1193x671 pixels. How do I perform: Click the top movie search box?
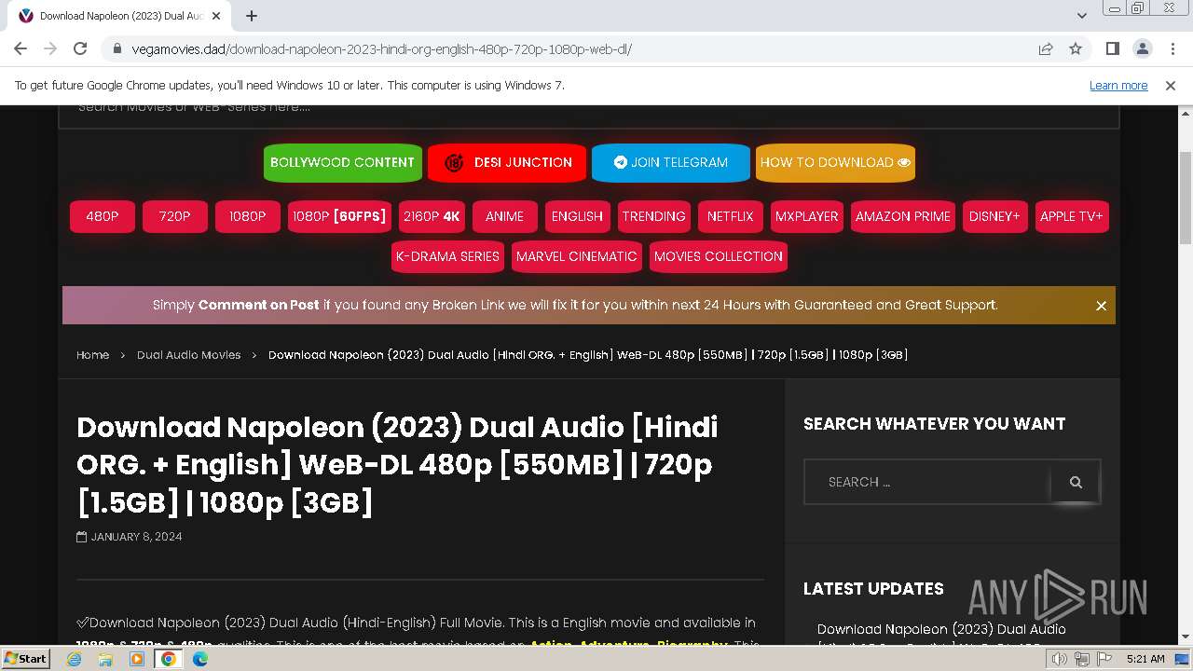click(589, 116)
